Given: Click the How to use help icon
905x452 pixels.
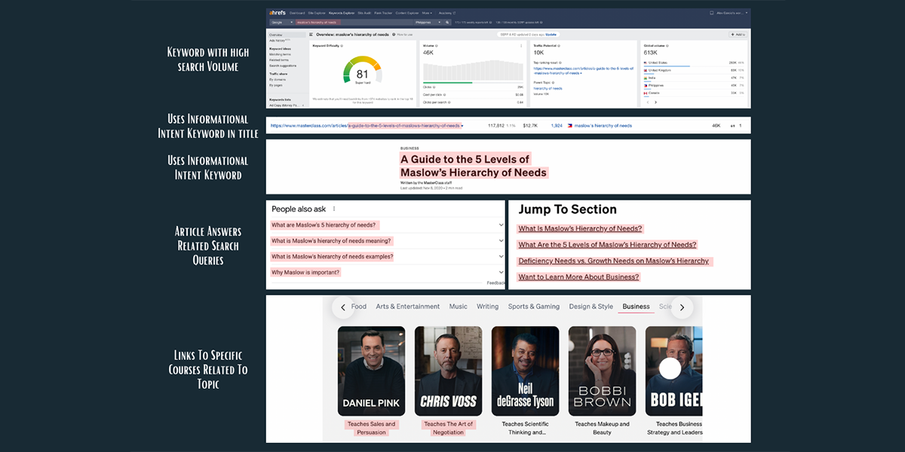Looking at the screenshot, I should 394,35.
